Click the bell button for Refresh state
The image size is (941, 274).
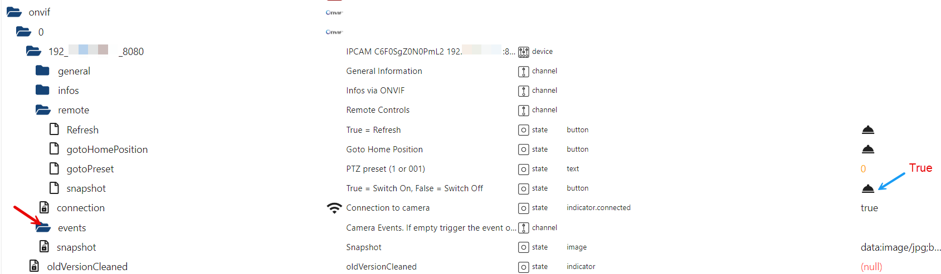867,130
